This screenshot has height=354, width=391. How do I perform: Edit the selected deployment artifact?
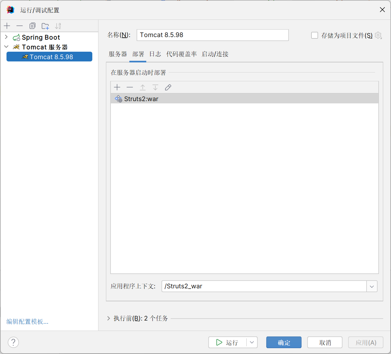click(x=168, y=87)
